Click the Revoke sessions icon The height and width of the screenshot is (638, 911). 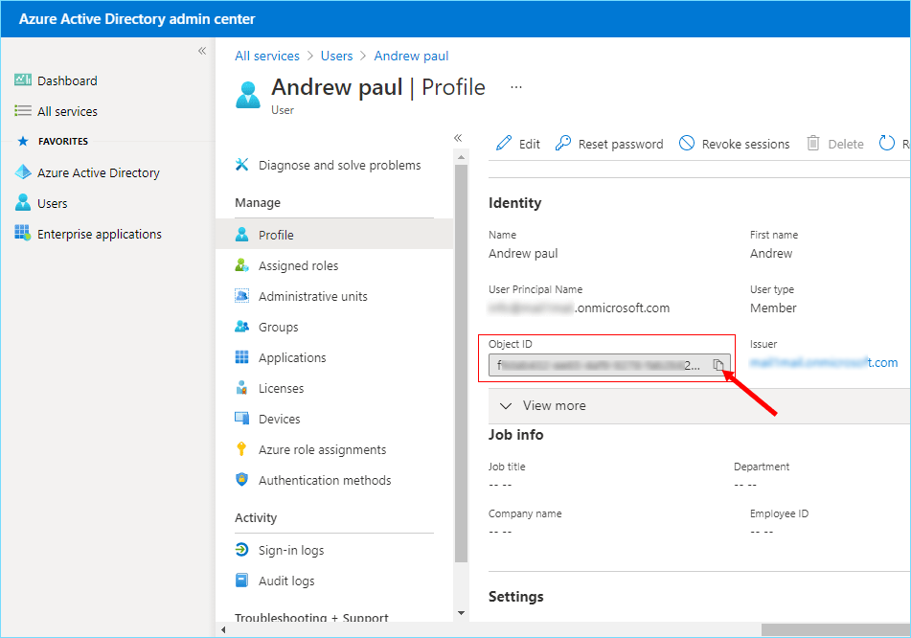(x=687, y=144)
